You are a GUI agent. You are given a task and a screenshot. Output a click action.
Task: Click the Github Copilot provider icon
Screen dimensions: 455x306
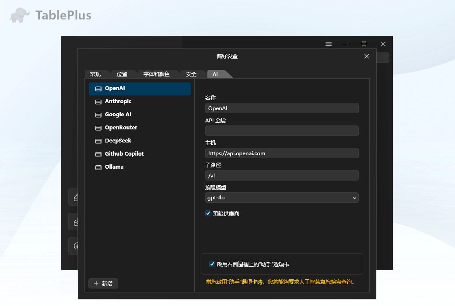[98, 153]
